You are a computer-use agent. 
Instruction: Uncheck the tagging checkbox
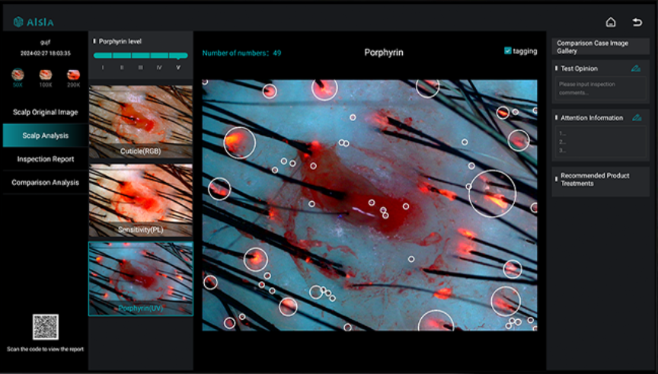coord(508,51)
